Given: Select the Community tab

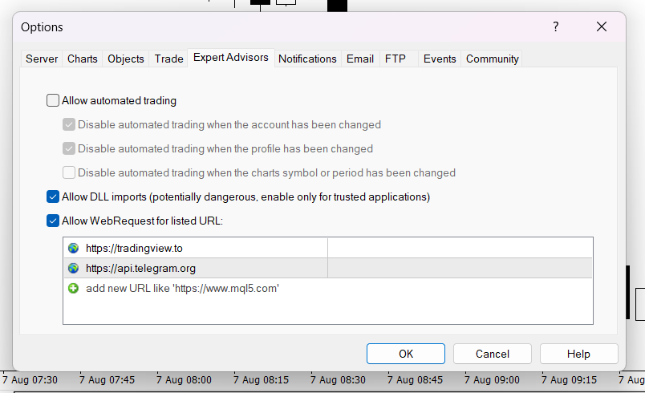Looking at the screenshot, I should pyautogui.click(x=493, y=59).
